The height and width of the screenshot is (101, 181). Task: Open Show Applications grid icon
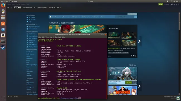point(3,98)
